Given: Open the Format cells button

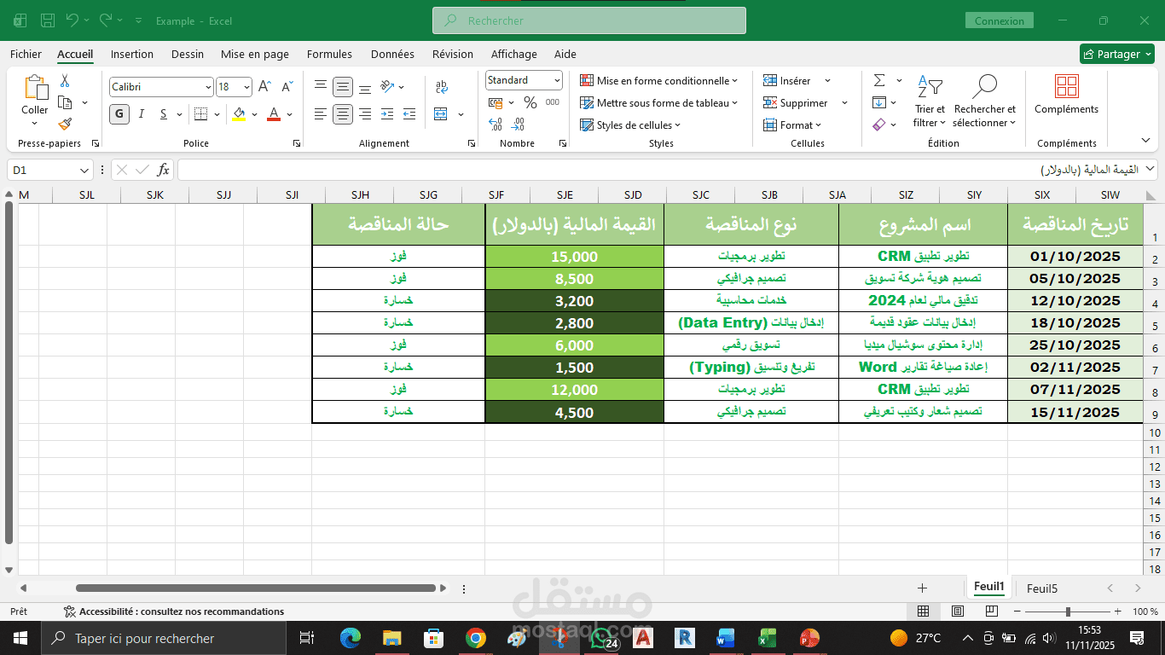Looking at the screenshot, I should [x=793, y=125].
